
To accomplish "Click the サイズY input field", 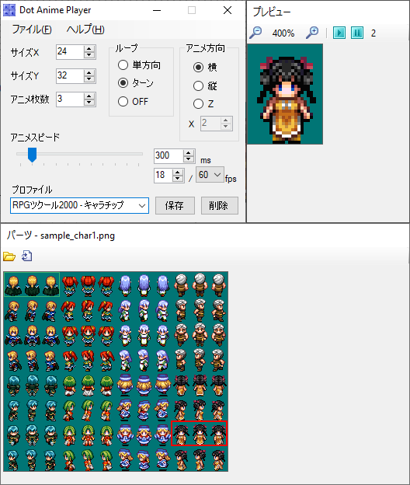I will pos(70,76).
